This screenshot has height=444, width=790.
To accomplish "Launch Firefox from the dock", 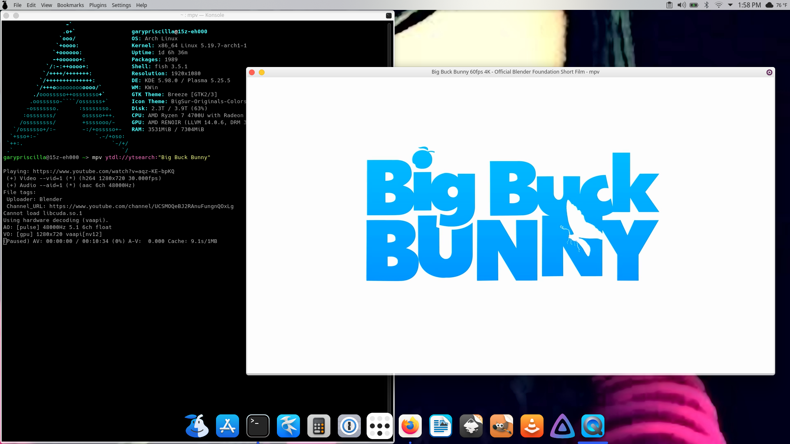I will point(410,426).
